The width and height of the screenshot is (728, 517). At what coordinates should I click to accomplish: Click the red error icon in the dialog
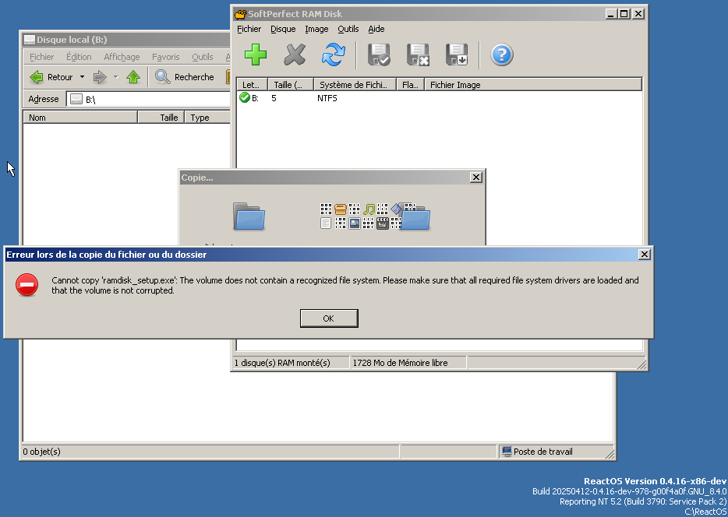pyautogui.click(x=27, y=285)
